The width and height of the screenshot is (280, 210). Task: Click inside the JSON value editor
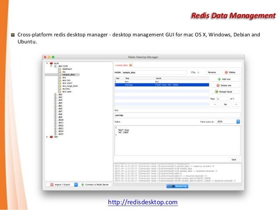click(177, 140)
